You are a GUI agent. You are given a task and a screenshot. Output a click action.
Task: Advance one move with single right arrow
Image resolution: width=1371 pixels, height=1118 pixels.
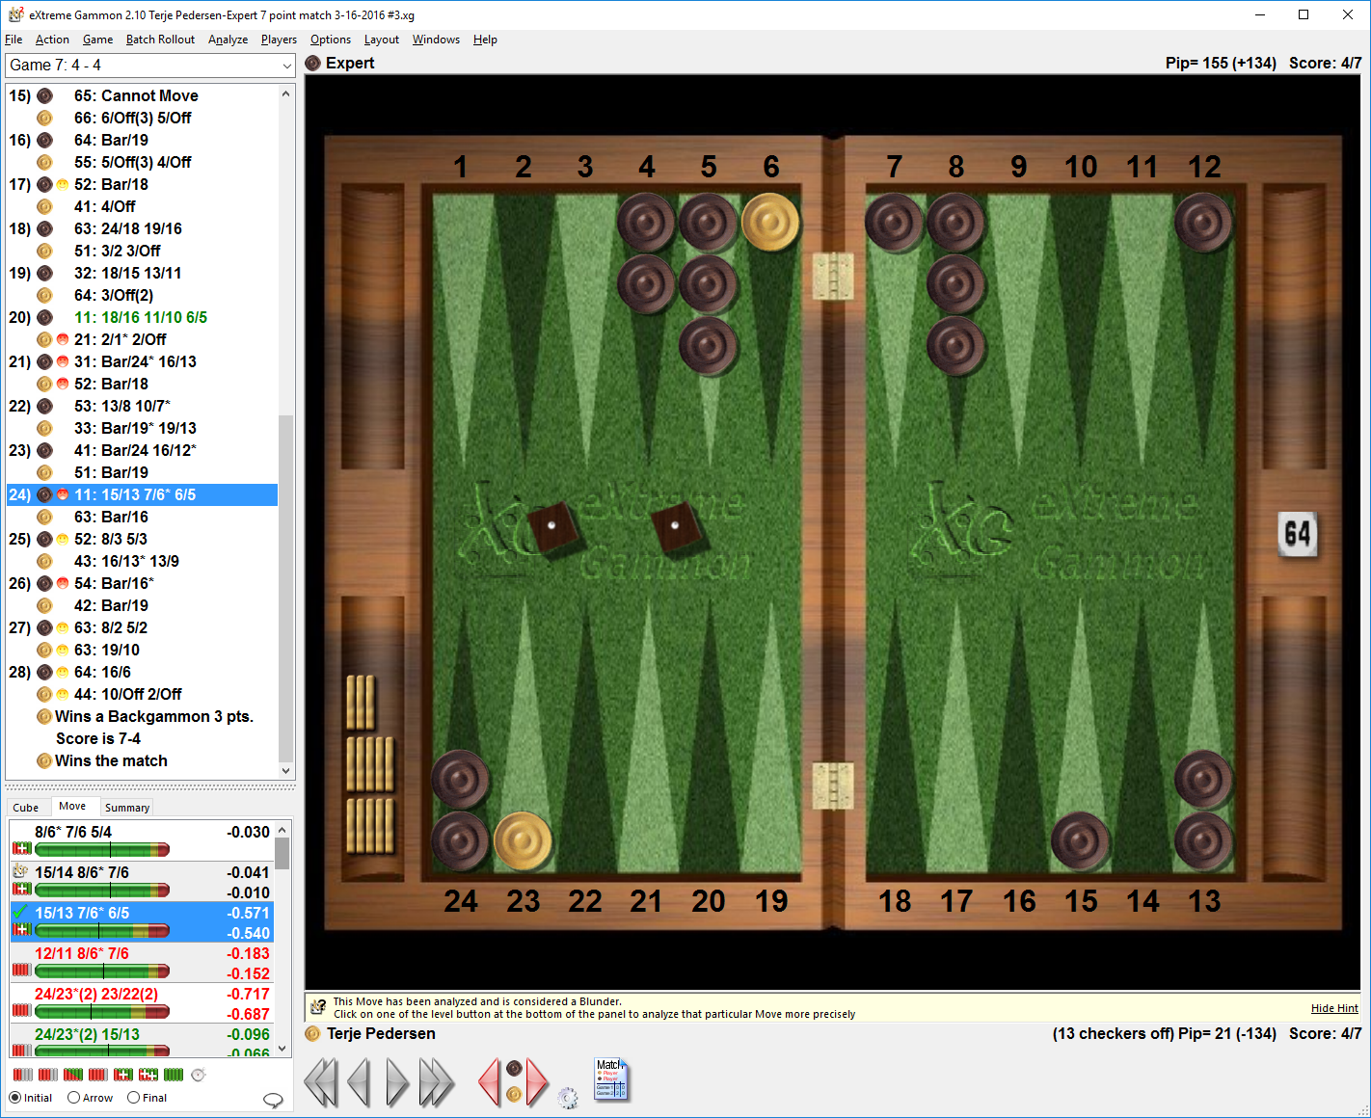tap(396, 1081)
